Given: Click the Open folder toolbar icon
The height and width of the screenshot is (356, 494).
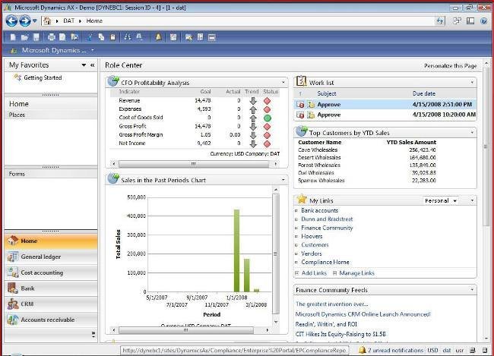Looking at the screenshot, I should coord(24,37).
